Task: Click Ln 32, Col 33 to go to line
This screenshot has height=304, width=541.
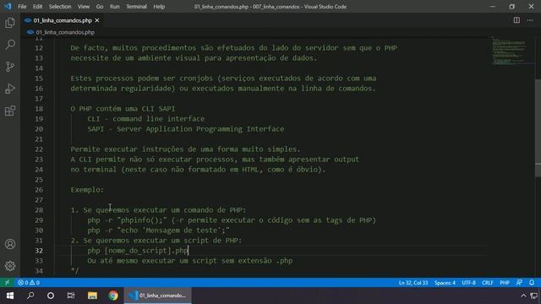Action: (413, 283)
